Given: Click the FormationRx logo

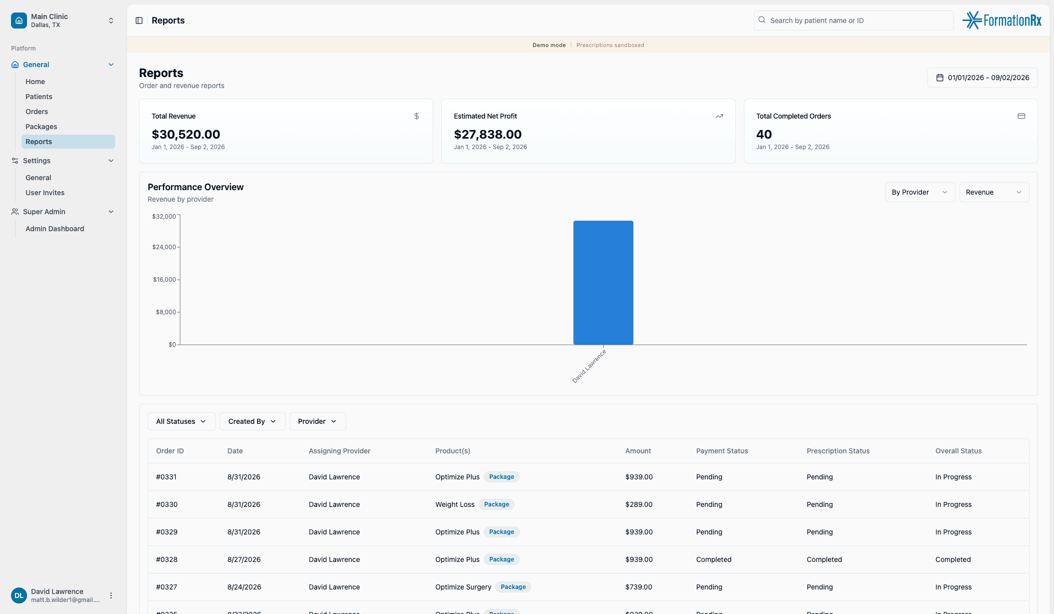Looking at the screenshot, I should 1002,21.
